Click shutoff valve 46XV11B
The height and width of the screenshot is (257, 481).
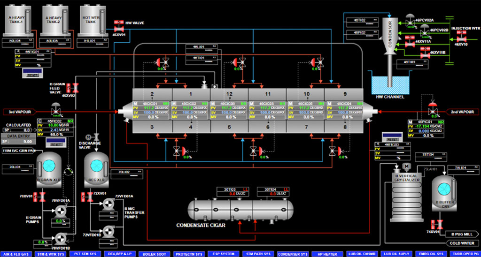(x=425, y=52)
